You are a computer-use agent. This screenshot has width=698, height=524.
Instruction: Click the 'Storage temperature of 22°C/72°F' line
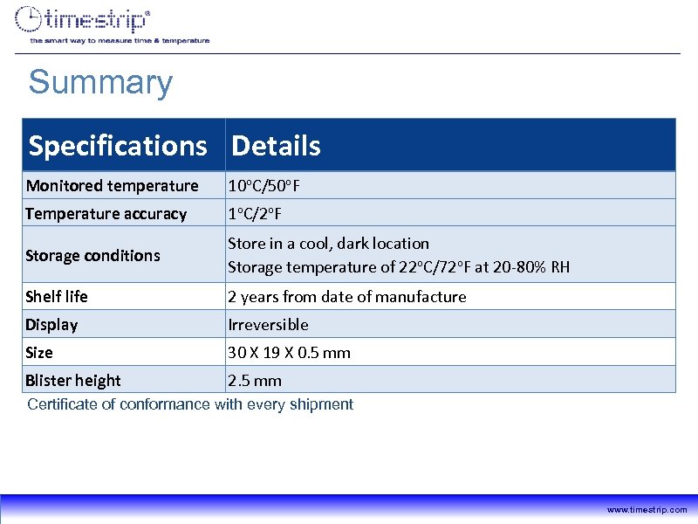(399, 267)
